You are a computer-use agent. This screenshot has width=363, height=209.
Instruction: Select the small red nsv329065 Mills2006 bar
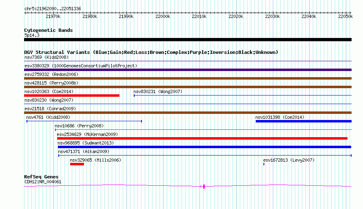(77, 164)
